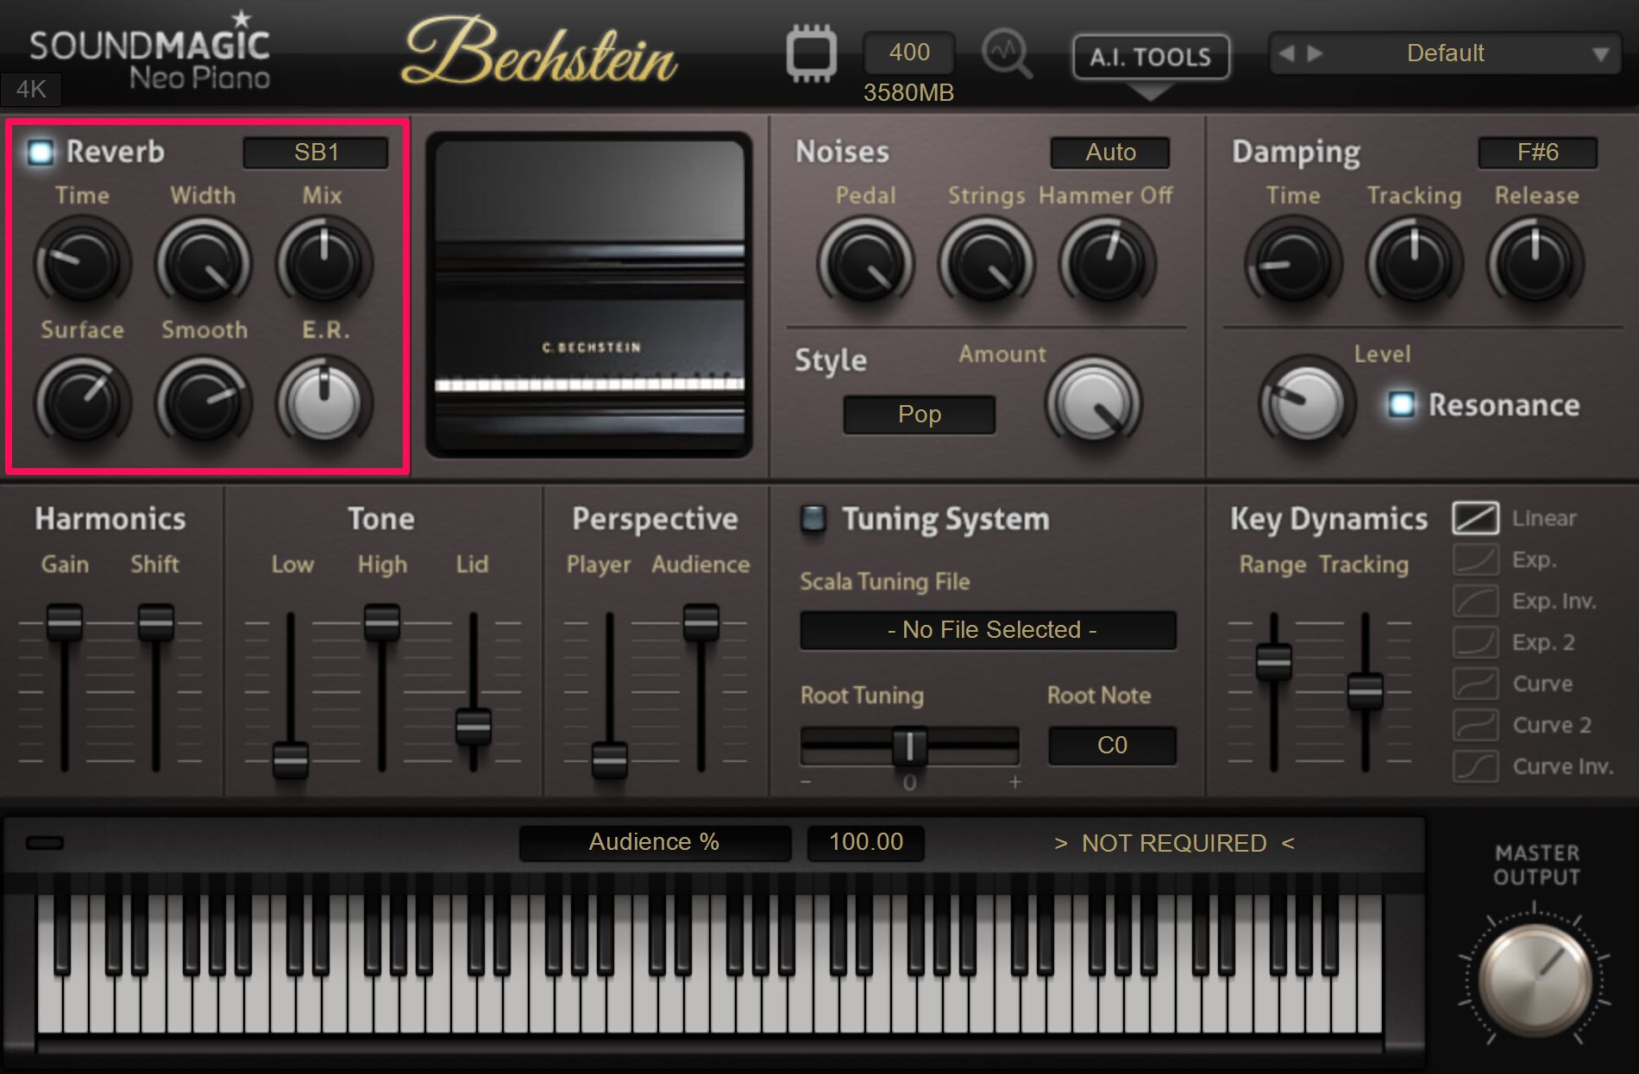This screenshot has width=1639, height=1074.
Task: Click the 400 voices value field
Action: [x=909, y=53]
